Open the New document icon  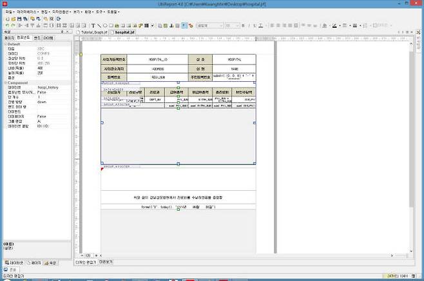[6, 19]
